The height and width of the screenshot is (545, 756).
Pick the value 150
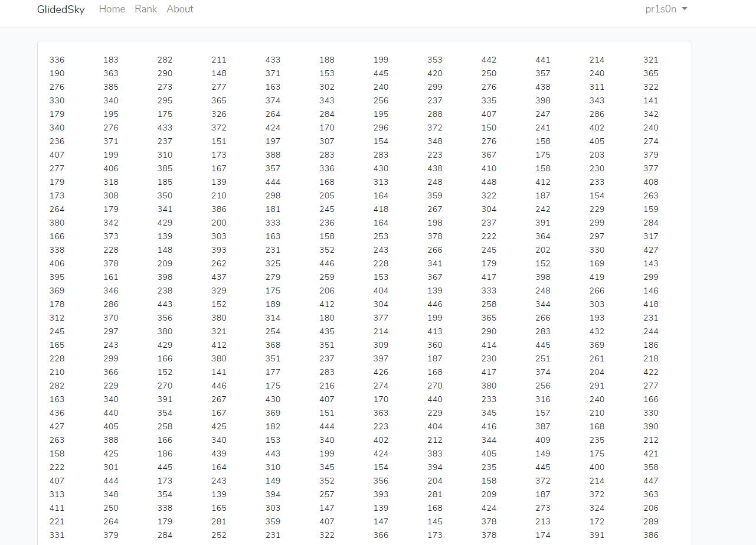(489, 128)
